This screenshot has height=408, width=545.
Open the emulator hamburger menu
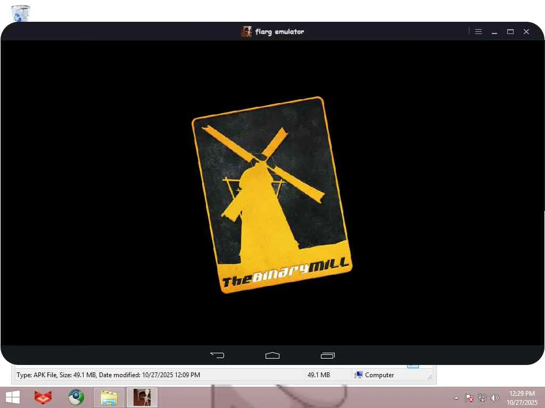point(478,31)
